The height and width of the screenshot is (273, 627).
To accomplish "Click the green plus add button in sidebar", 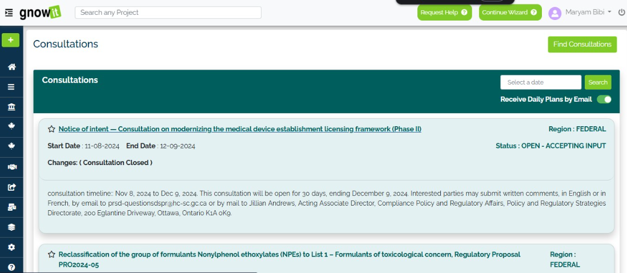I will [x=10, y=40].
